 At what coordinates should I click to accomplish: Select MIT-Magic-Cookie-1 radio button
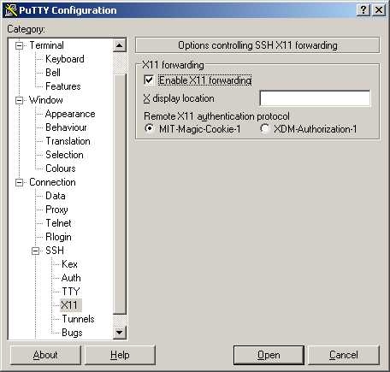(149, 128)
